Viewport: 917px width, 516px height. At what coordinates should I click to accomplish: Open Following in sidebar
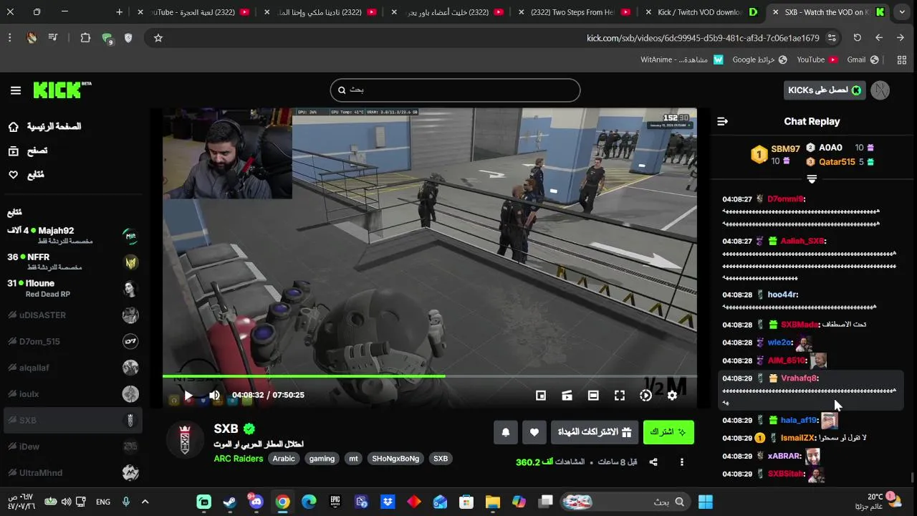(27, 175)
